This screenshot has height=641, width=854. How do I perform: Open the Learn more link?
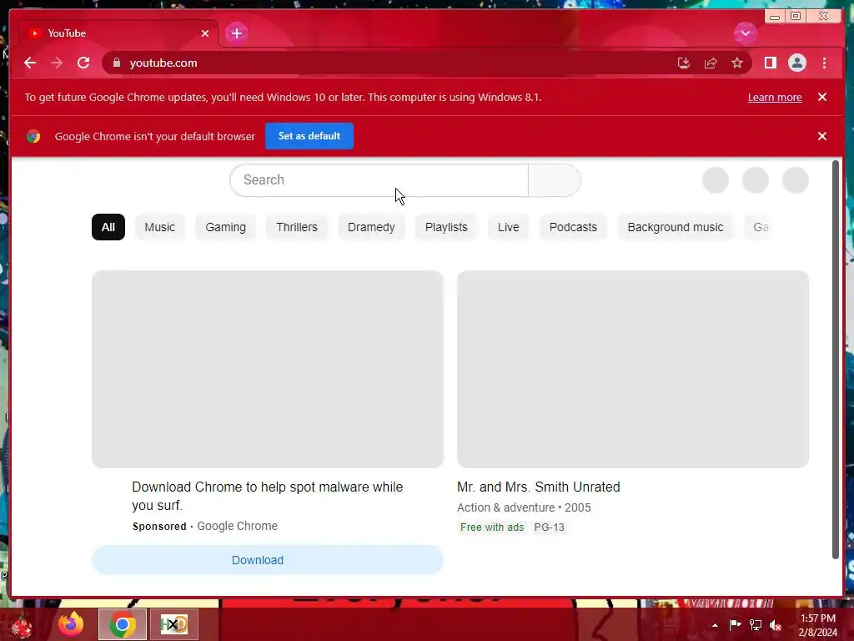click(775, 97)
